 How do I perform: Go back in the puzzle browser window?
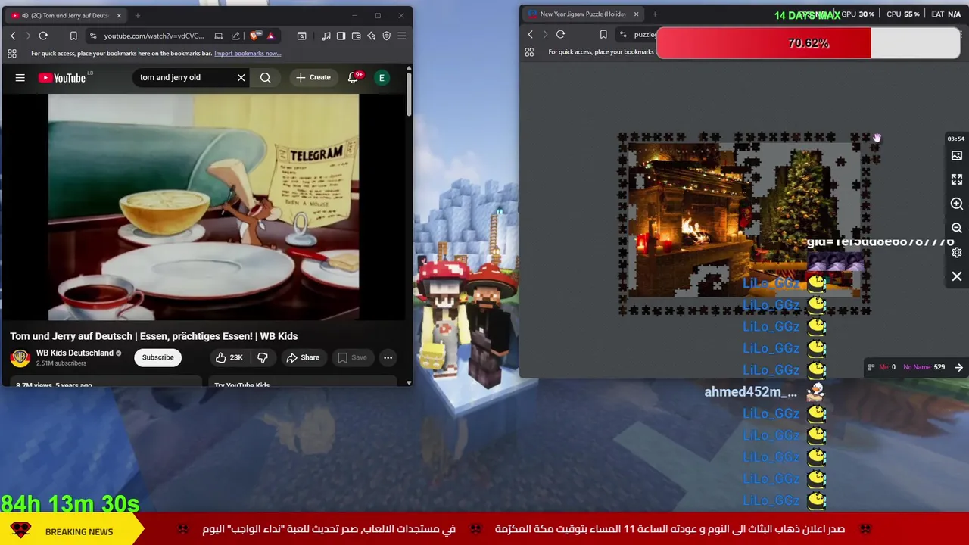[530, 34]
